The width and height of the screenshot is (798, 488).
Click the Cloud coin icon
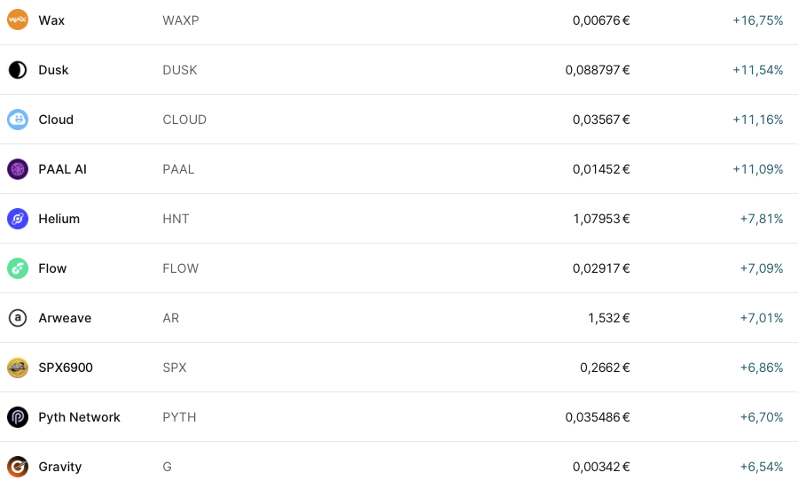click(18, 120)
